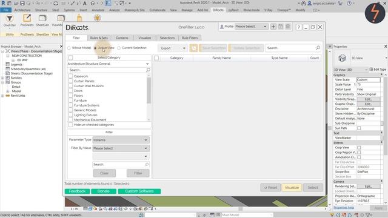Expand the Revit Links node in Project Browser
This screenshot has width=388, height=218.
pos(2,96)
